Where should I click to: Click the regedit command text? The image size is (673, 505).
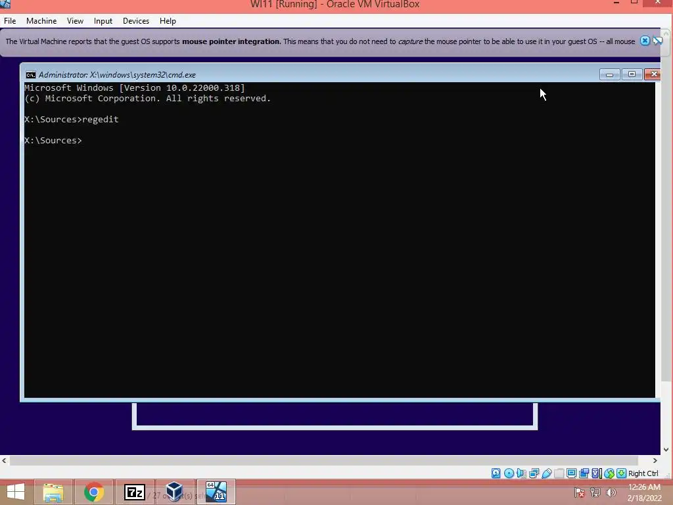(x=101, y=120)
